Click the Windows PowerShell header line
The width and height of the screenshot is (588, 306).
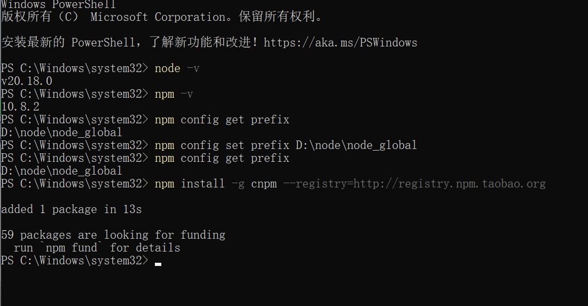pos(59,4)
